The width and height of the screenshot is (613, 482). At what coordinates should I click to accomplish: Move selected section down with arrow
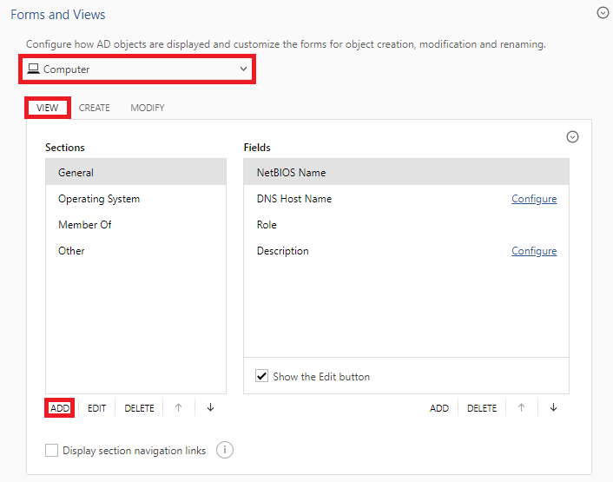[x=210, y=407]
